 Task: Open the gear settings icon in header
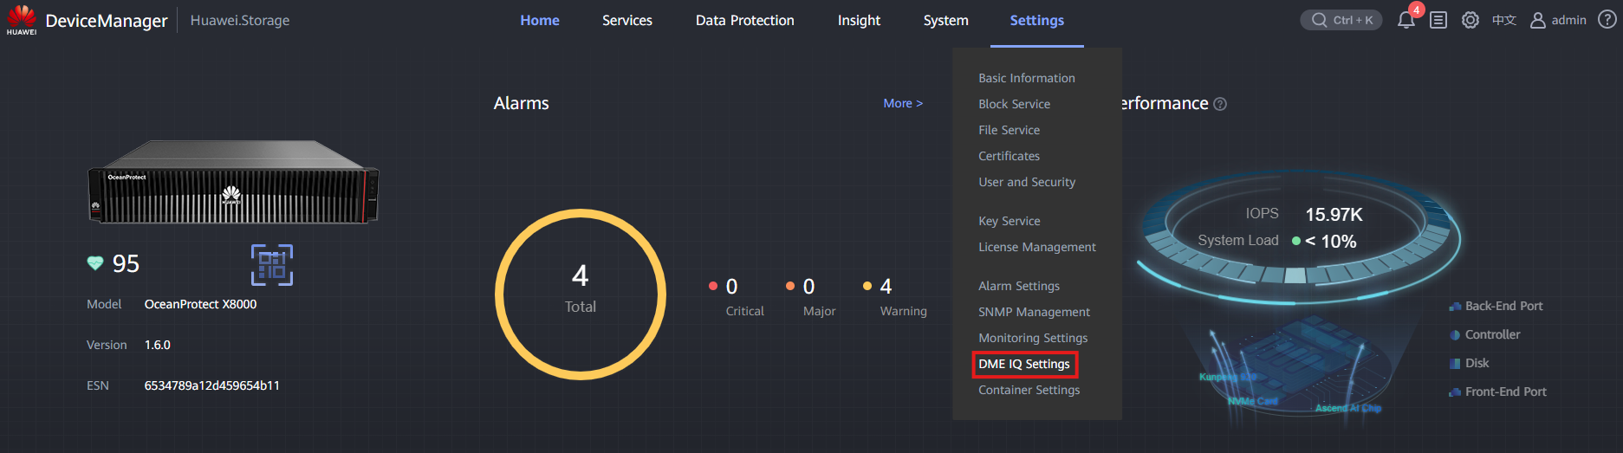pyautogui.click(x=1470, y=20)
